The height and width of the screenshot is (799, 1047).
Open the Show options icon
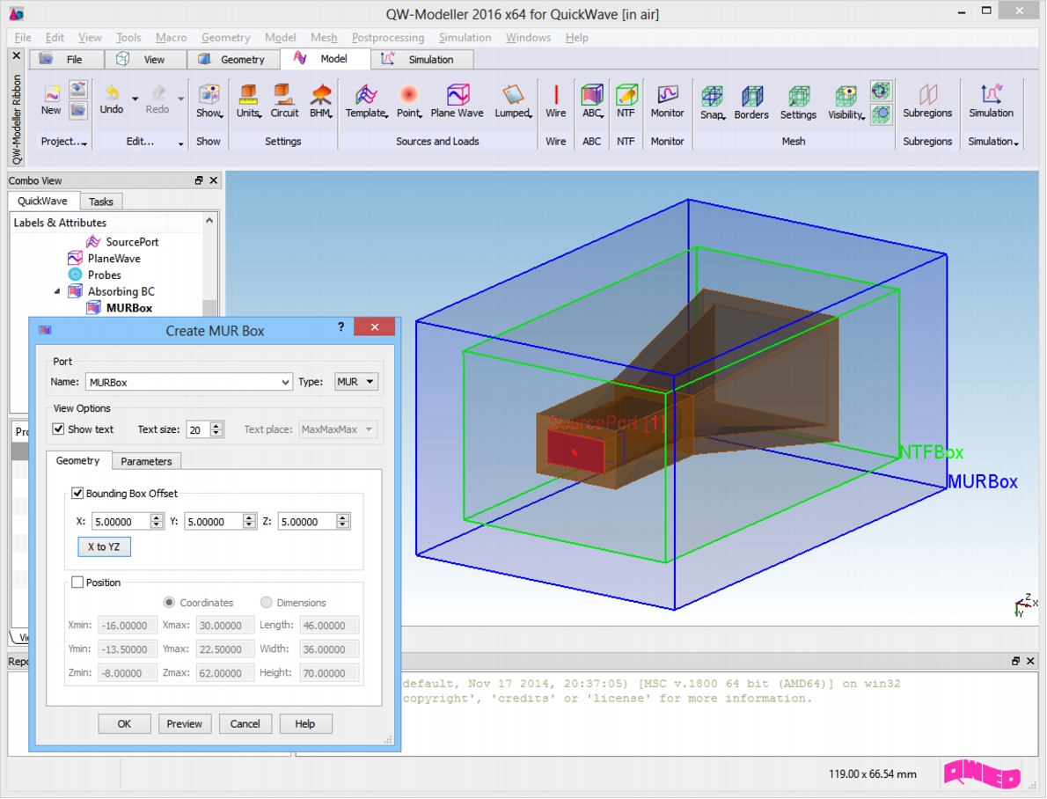point(209,93)
